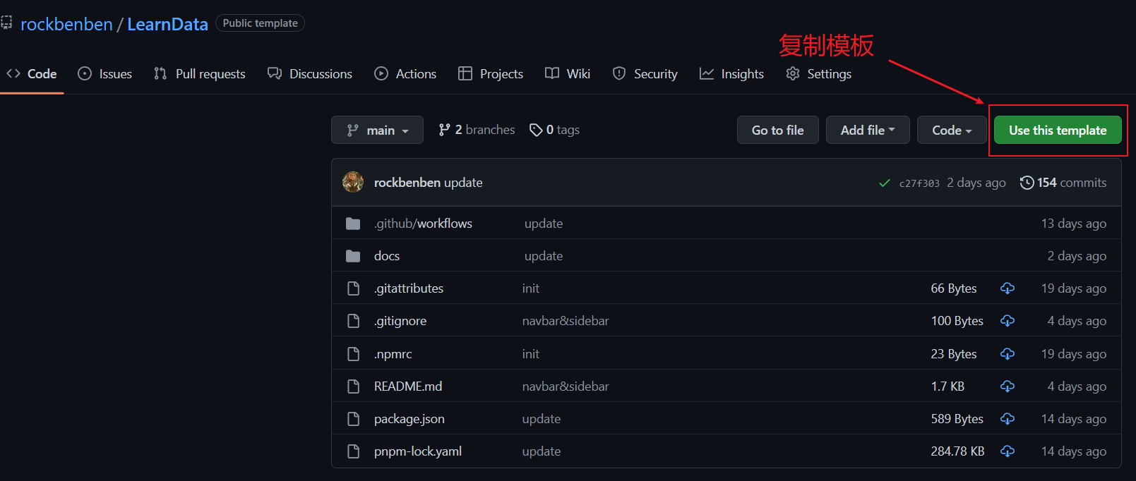
Task: Open the package.json file
Action: coord(409,418)
